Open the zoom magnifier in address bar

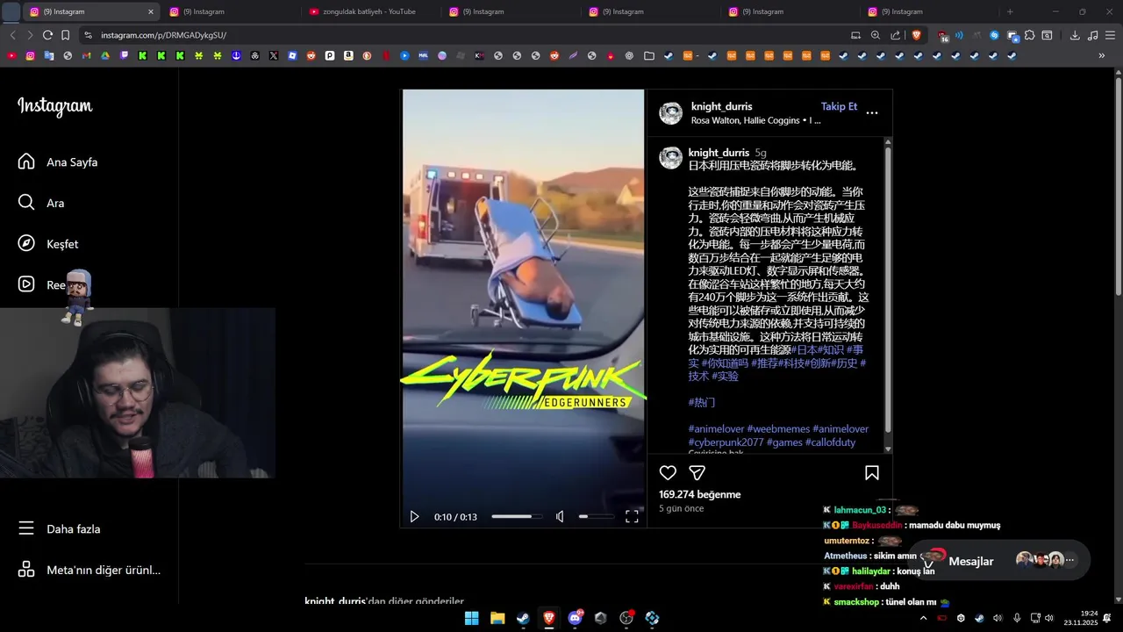pyautogui.click(x=875, y=35)
